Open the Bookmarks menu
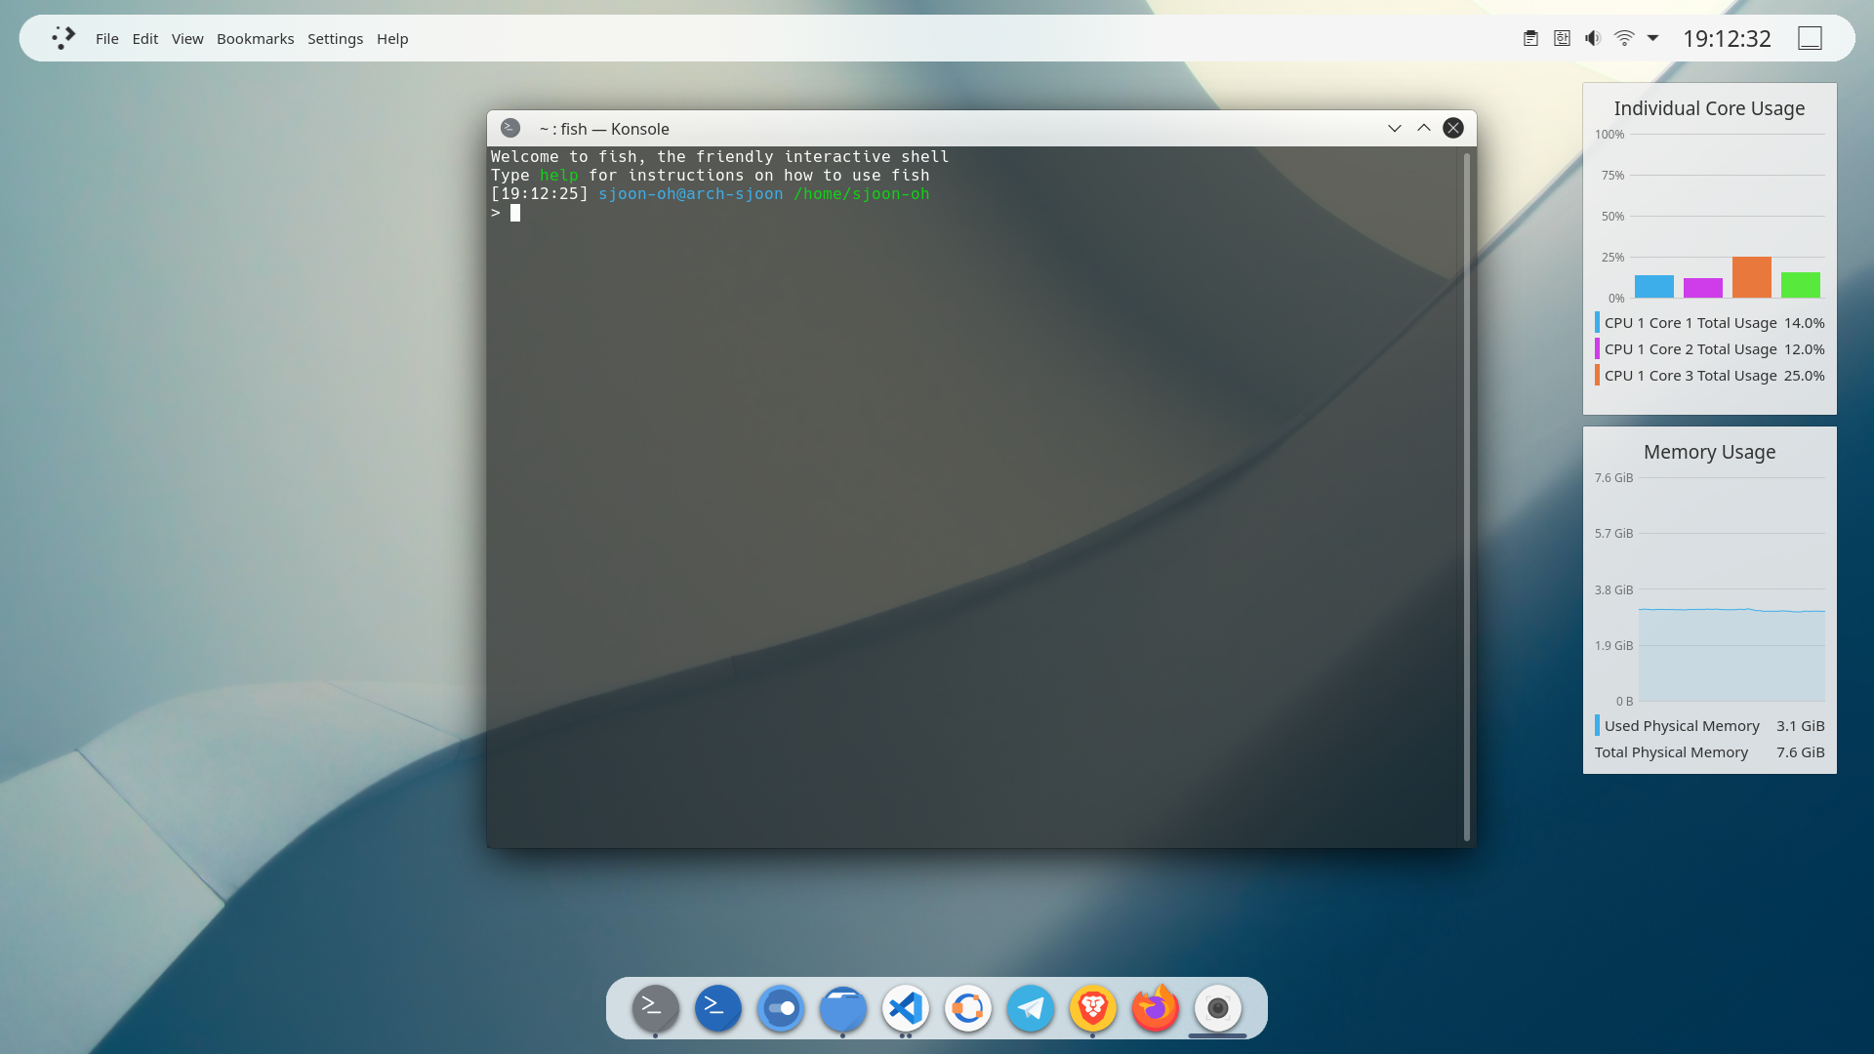1874x1054 pixels. pos(255,39)
